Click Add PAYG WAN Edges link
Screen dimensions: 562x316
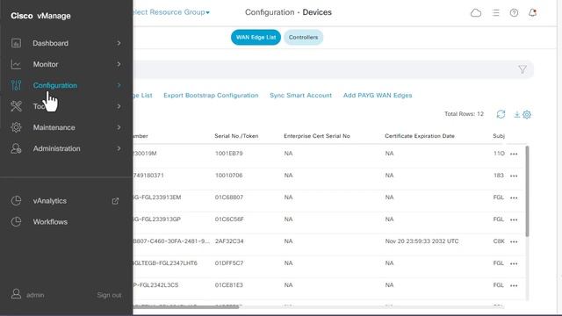[x=378, y=96]
